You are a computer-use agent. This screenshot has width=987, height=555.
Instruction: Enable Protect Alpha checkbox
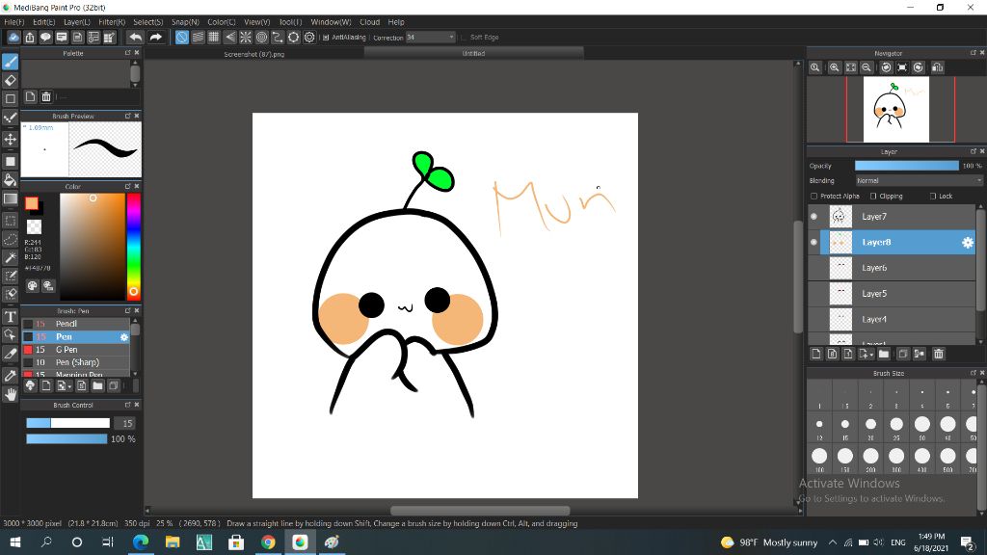point(814,197)
